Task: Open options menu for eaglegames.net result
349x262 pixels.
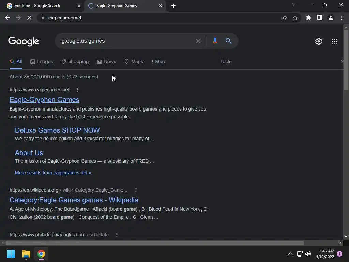Action: tap(77, 90)
